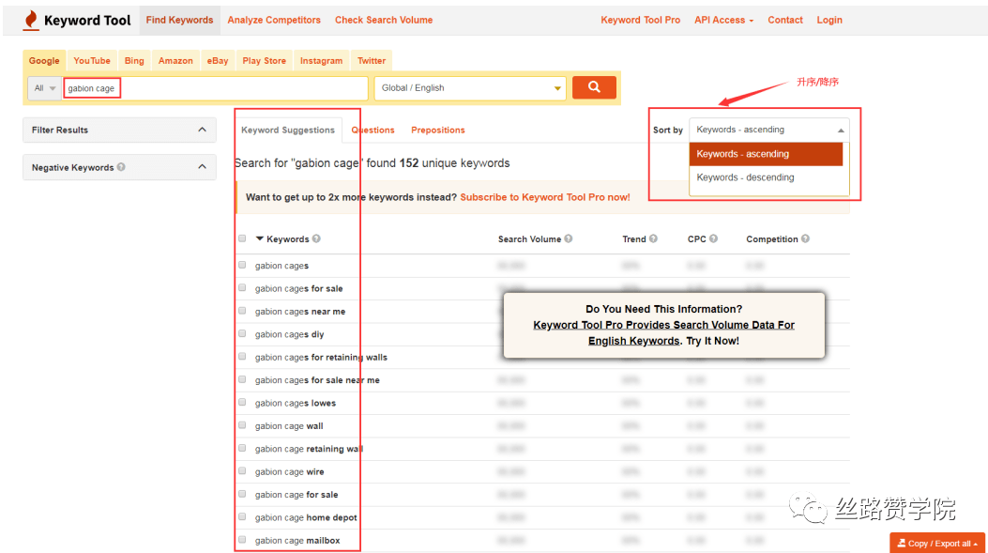Open Analyze Competitors in the navbar
This screenshot has height=553, width=988.
tap(274, 20)
